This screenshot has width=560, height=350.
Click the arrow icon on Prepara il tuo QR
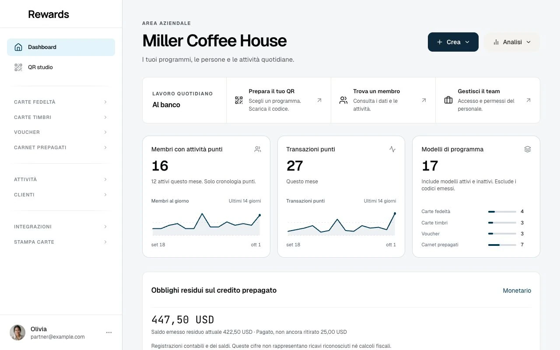click(319, 101)
